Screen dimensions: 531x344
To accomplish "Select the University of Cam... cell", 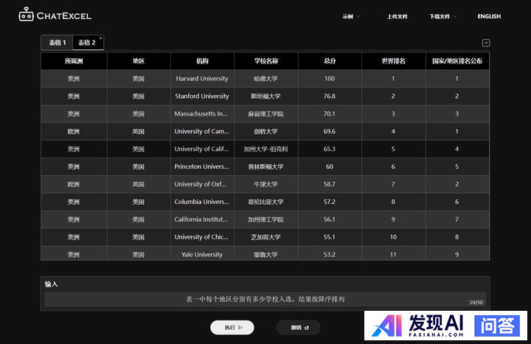I will pyautogui.click(x=202, y=131).
